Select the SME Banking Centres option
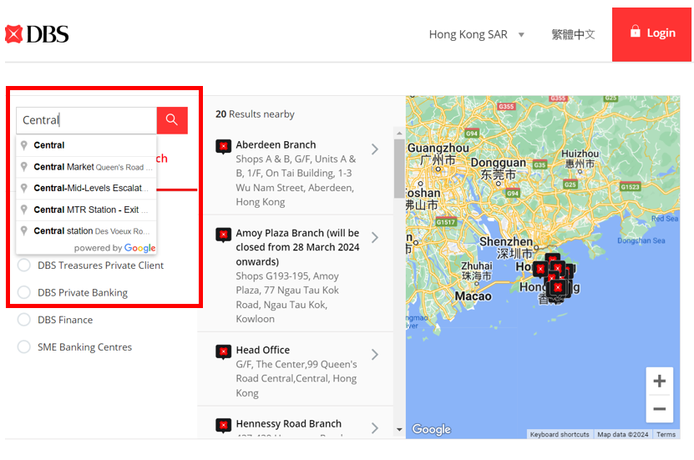Viewport: 694px width, 460px height. 23,347
